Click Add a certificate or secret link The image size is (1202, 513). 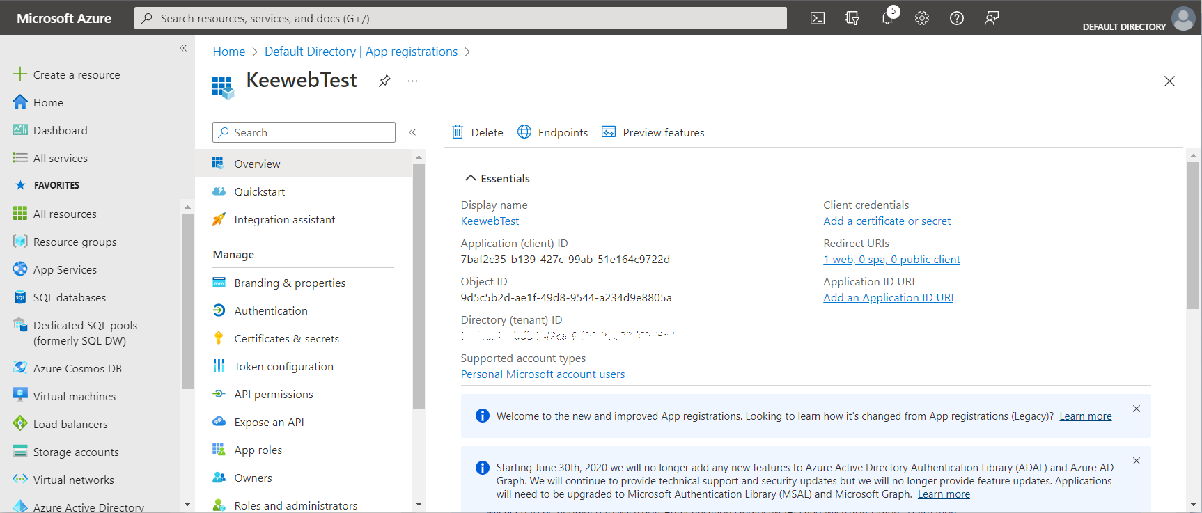coord(887,221)
